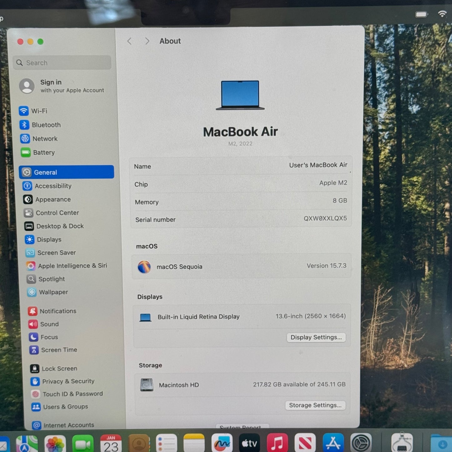Click the Display Settings button
Image resolution: width=452 pixels, height=452 pixels.
pos(316,338)
